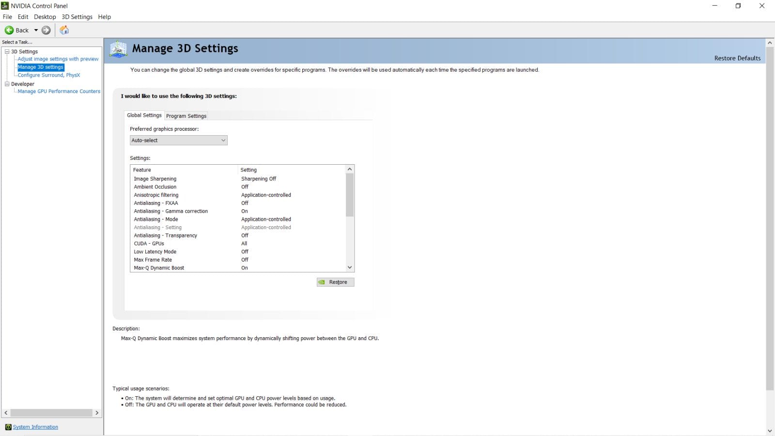Open the Back history dropdown arrow

pyautogui.click(x=36, y=30)
